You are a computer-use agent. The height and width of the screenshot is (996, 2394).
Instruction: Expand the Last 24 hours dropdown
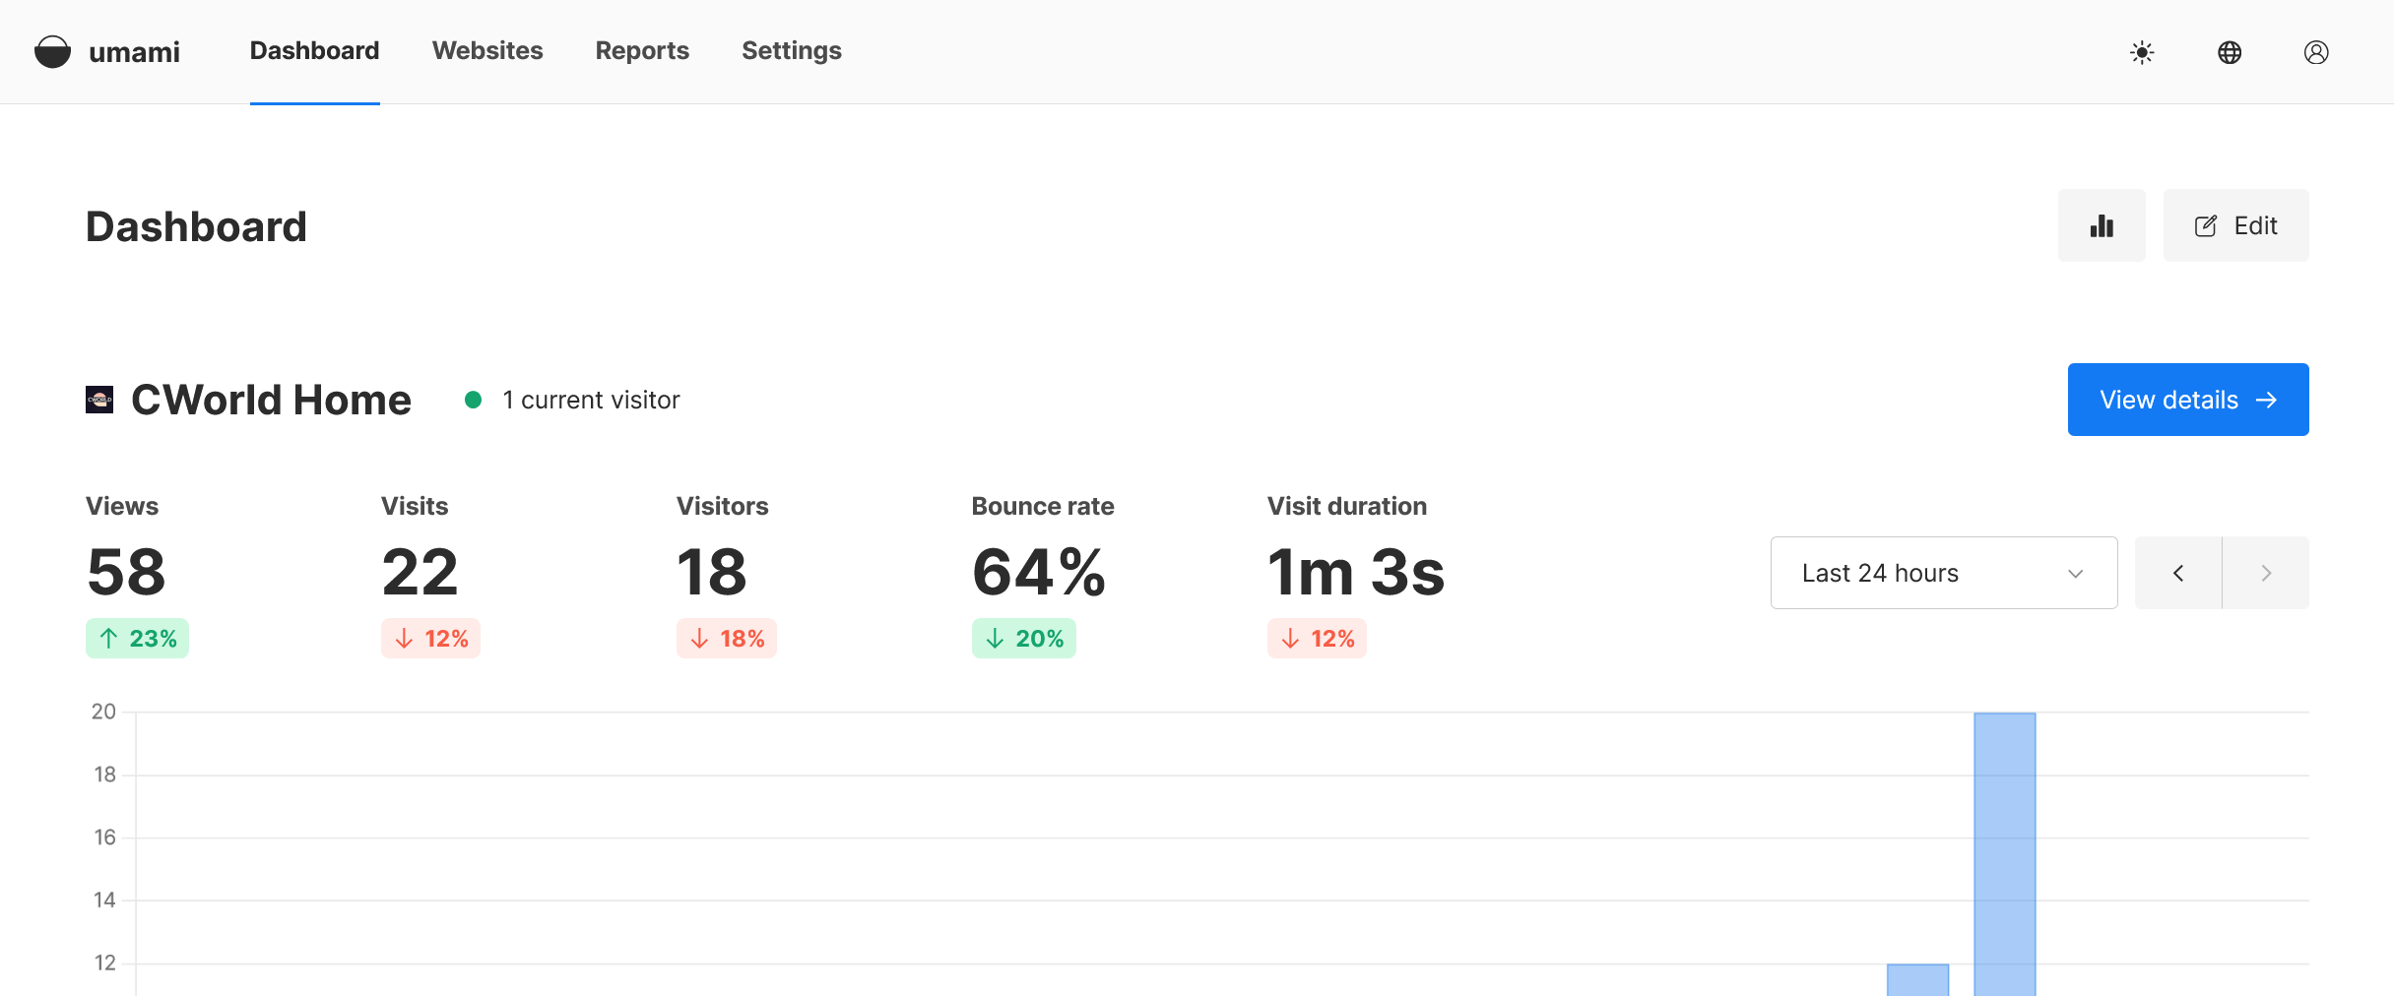[1943, 573]
